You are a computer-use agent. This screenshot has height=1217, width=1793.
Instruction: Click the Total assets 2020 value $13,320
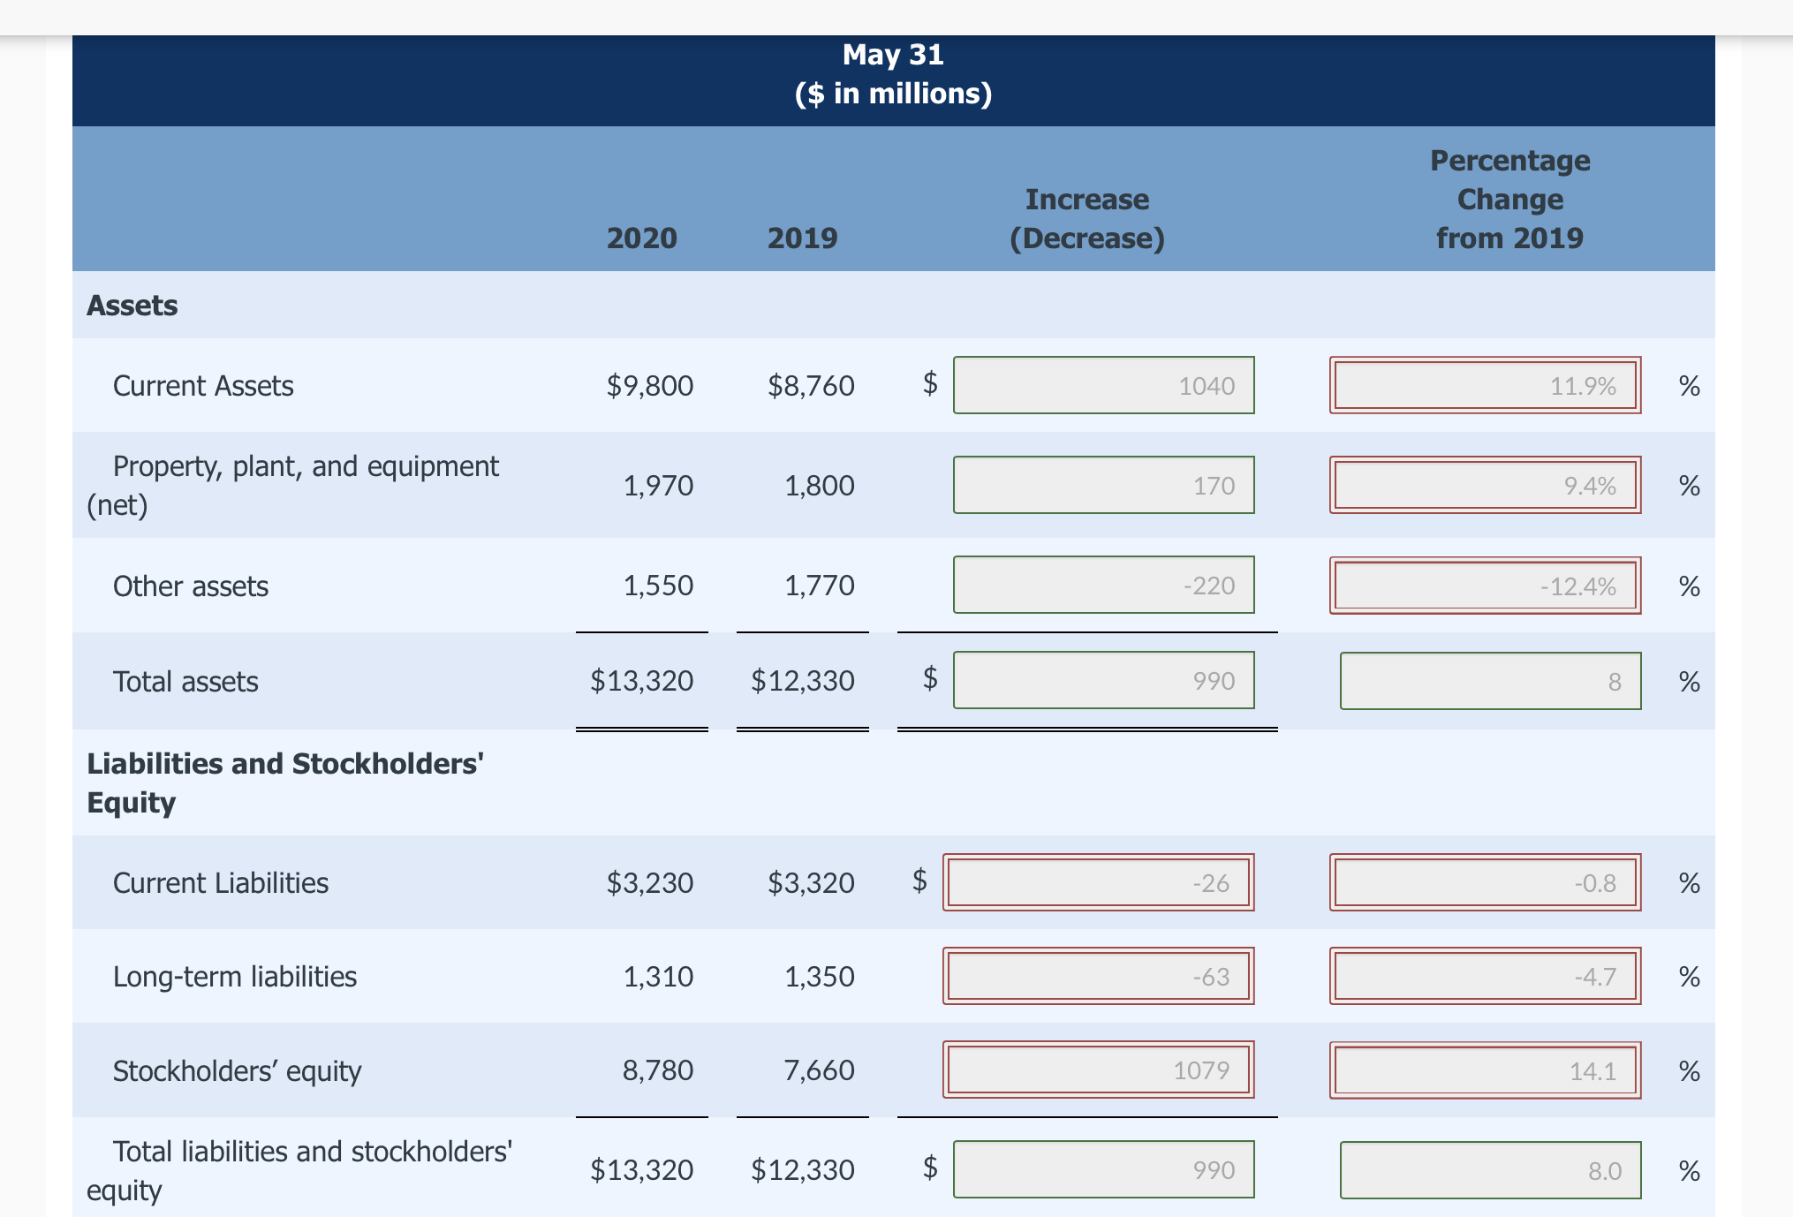click(642, 681)
